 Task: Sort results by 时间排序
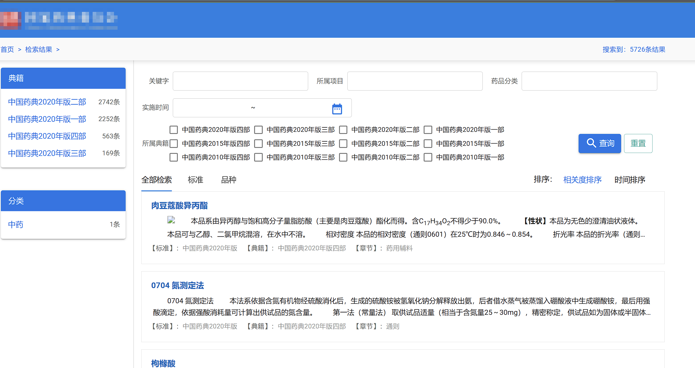[630, 180]
